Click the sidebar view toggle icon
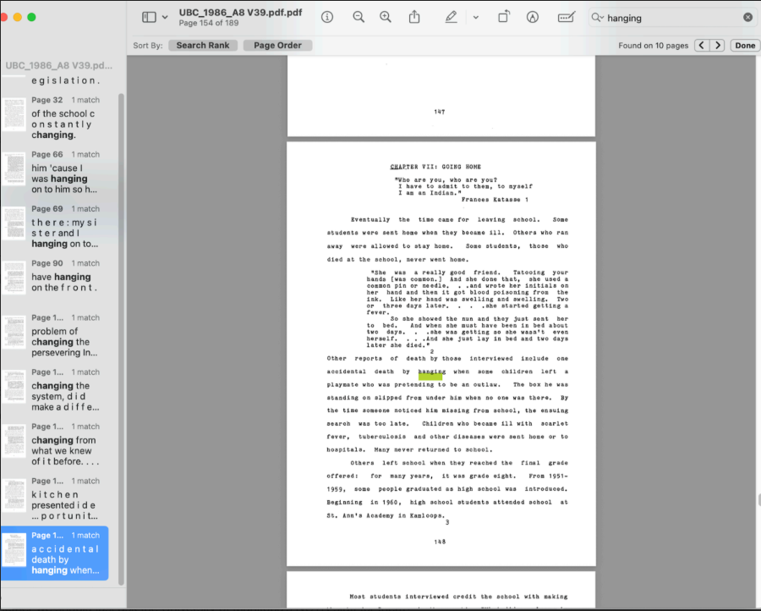 (x=149, y=17)
